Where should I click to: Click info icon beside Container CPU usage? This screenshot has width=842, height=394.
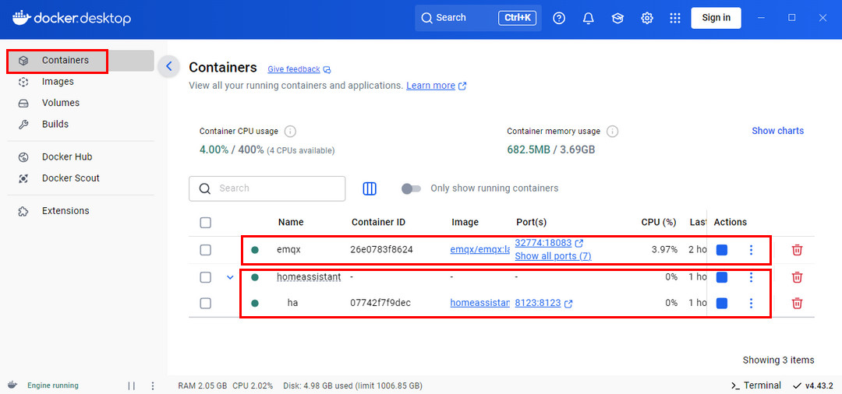(291, 132)
